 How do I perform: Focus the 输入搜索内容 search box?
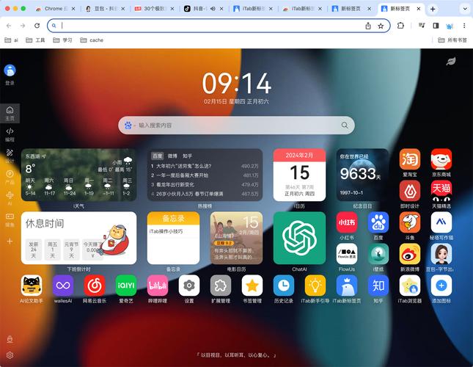point(236,126)
